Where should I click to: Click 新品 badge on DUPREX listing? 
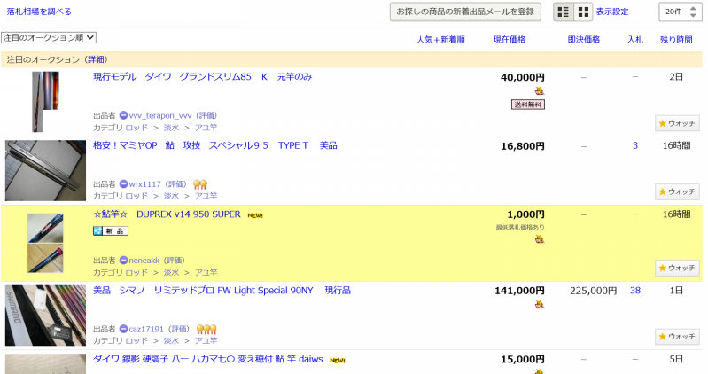tap(111, 230)
